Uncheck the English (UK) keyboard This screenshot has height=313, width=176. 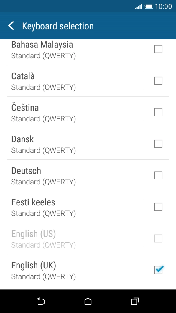click(x=159, y=270)
